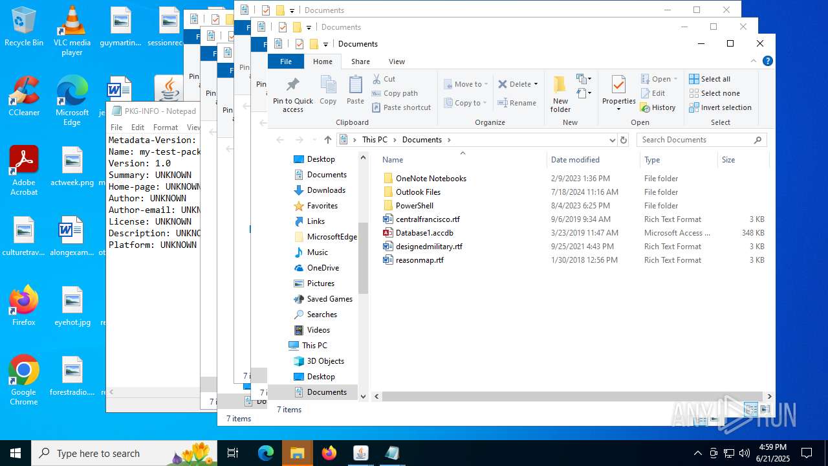Click the Up one level arrow
The height and width of the screenshot is (466, 828).
click(328, 140)
